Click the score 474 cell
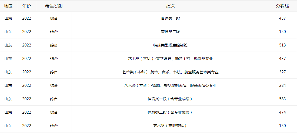The height and width of the screenshot is (133, 297). tap(282, 112)
